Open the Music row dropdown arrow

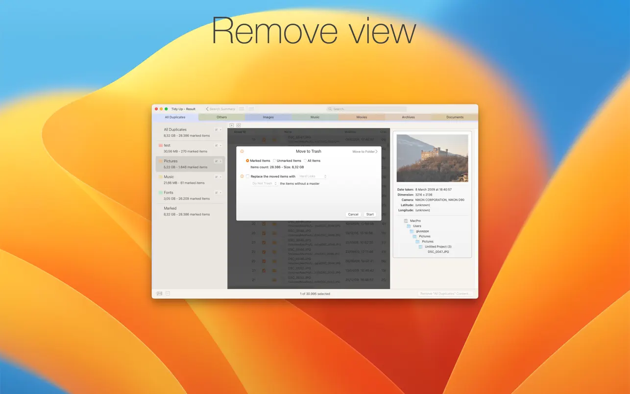[x=221, y=177]
